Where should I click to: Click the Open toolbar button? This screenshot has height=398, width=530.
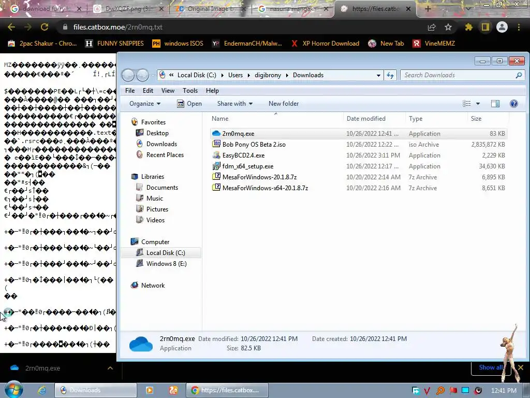[189, 104]
